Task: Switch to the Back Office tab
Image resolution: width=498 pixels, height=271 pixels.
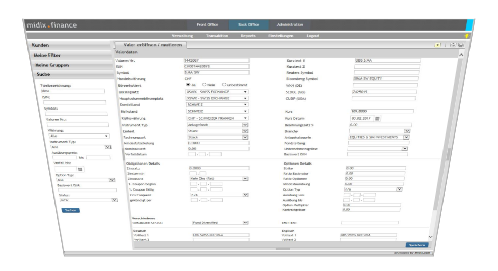Action: 248,25
